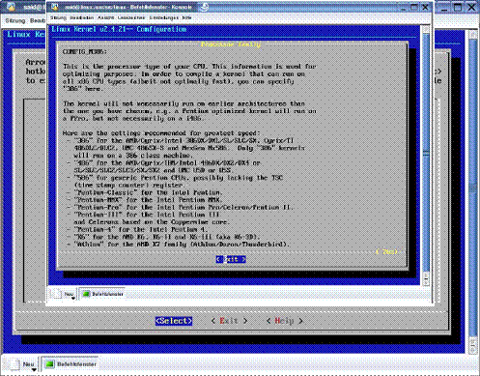
Task: Click the scroll-up arrow of front Konsole scrollbar
Action: click(426, 29)
